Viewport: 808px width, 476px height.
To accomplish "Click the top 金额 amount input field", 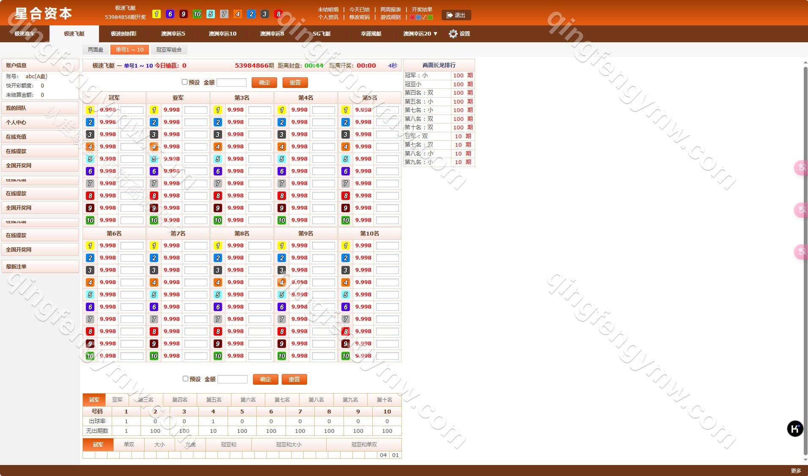I will pos(231,83).
